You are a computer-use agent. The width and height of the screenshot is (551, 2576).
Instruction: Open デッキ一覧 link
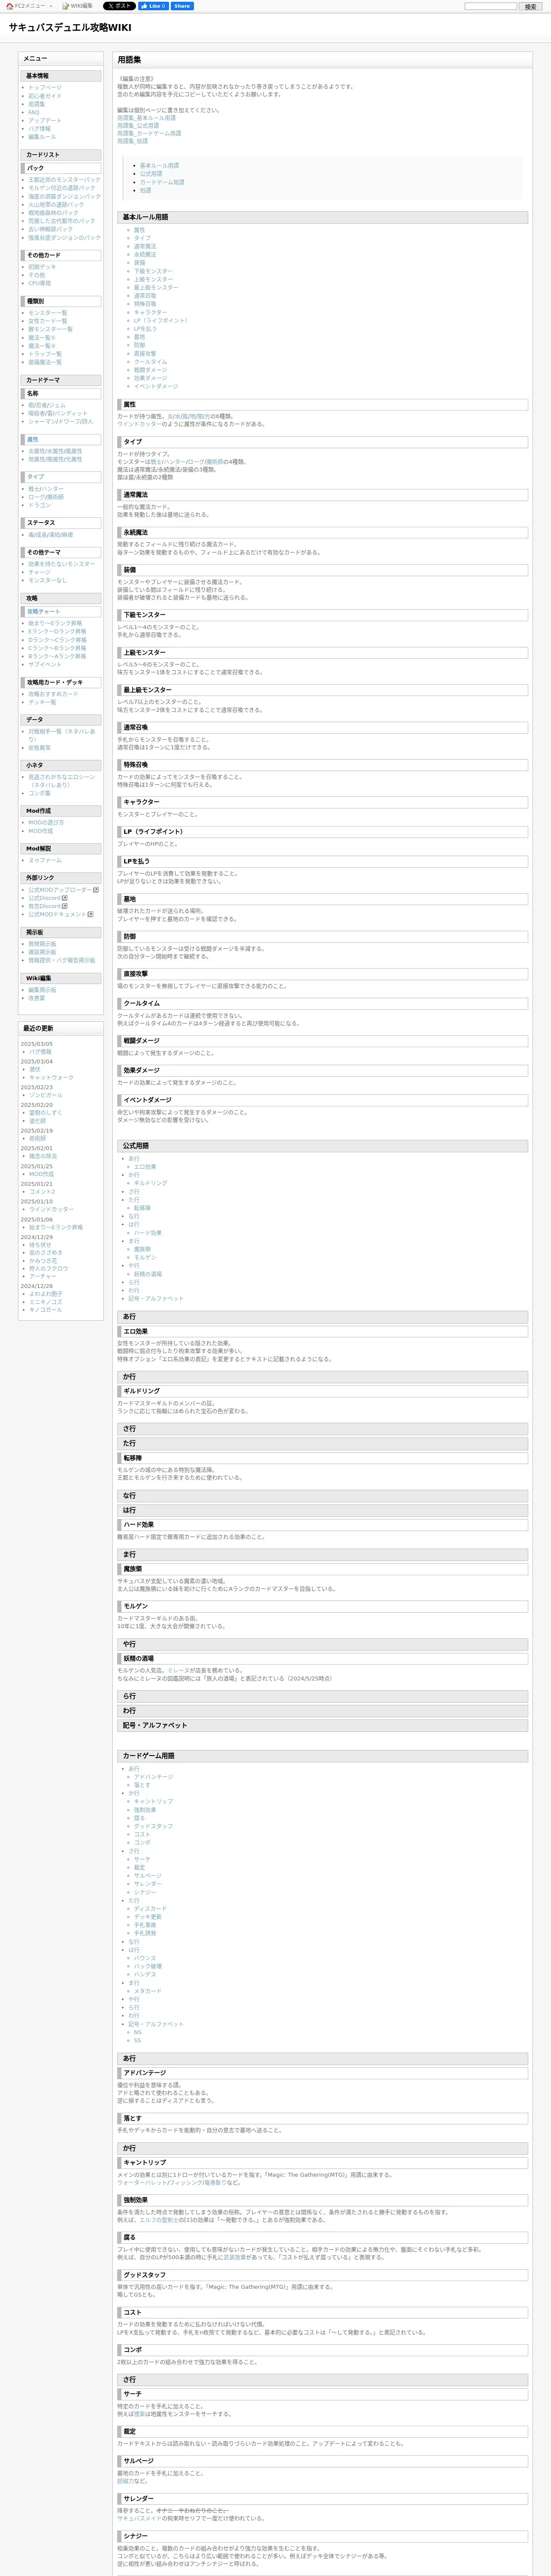pos(42,702)
